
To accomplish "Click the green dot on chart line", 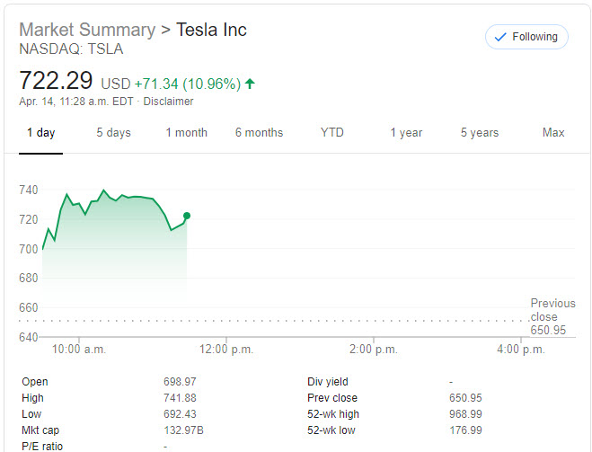I will [x=187, y=216].
